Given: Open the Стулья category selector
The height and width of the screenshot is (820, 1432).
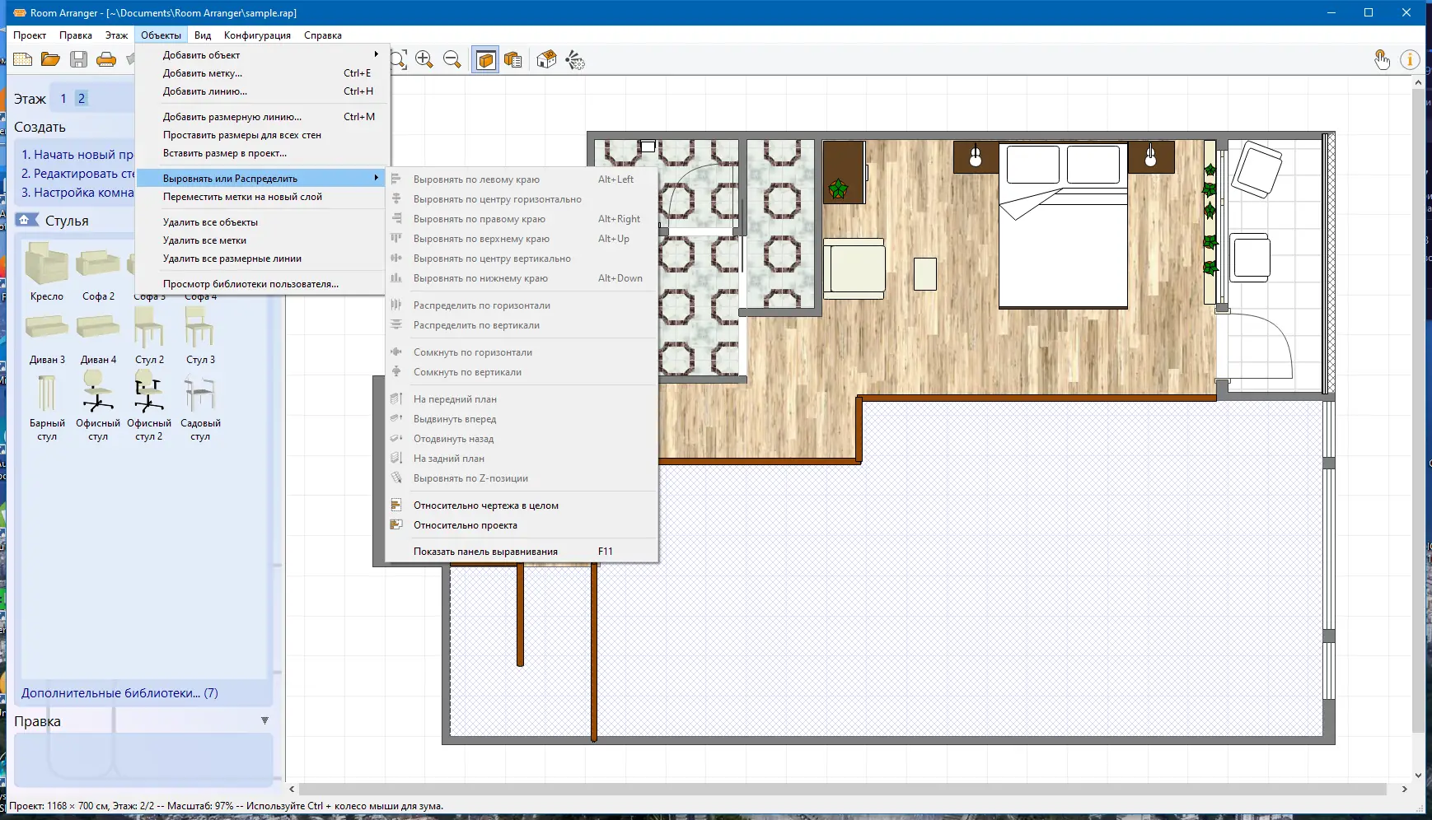Looking at the screenshot, I should click(x=66, y=221).
